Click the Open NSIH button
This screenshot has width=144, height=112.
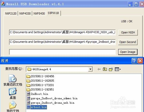(x=128, y=32)
